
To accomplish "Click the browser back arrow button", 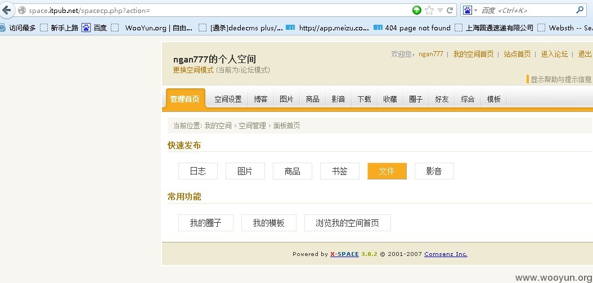I will (7, 10).
